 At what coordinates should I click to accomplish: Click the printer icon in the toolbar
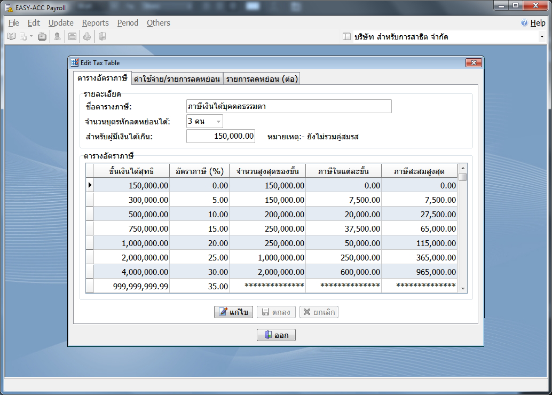[87, 37]
